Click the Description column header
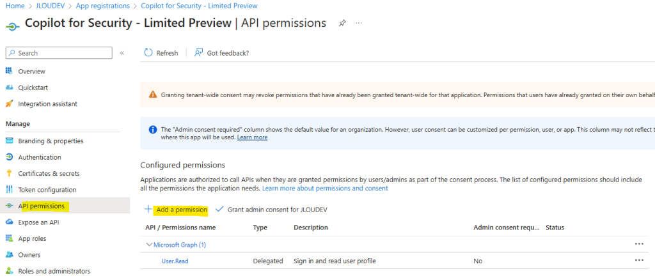 (x=311, y=228)
